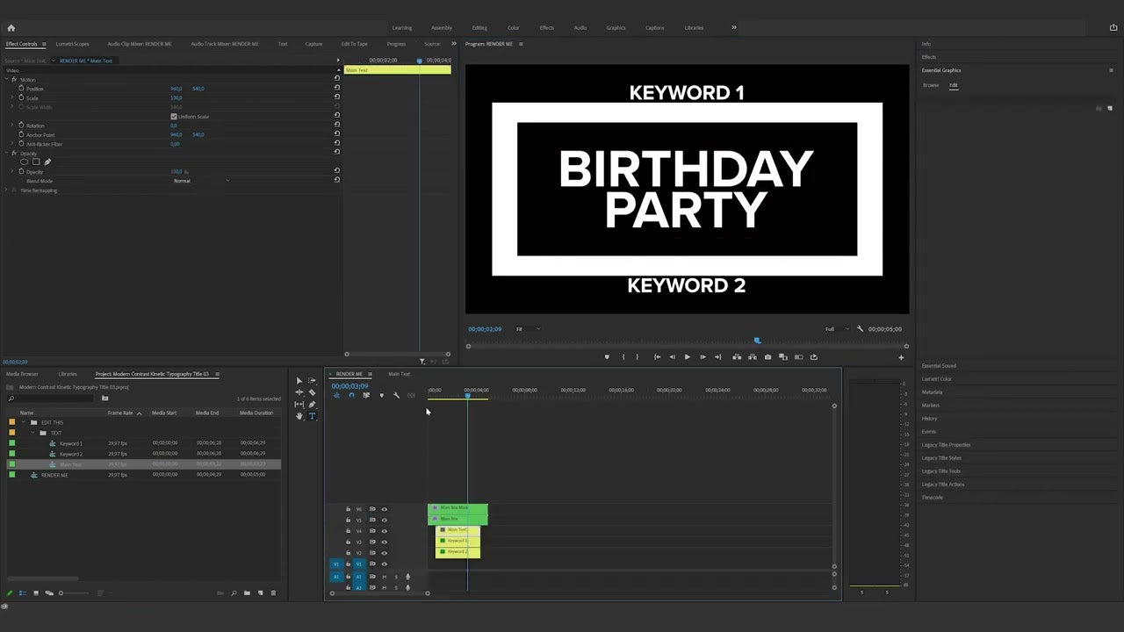Select the Type tool
Screen dimensions: 1124x632
(313, 415)
